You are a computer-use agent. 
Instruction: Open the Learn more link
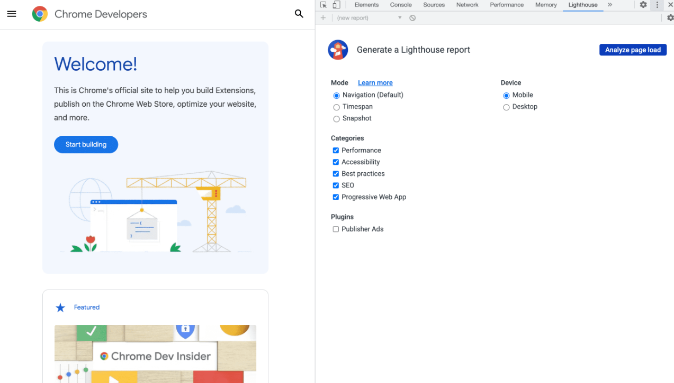pos(375,83)
